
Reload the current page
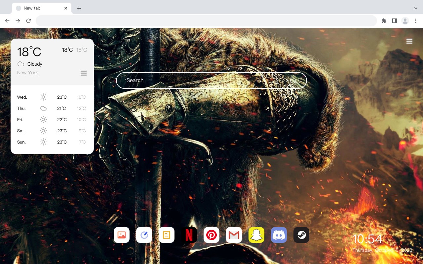coord(28,21)
